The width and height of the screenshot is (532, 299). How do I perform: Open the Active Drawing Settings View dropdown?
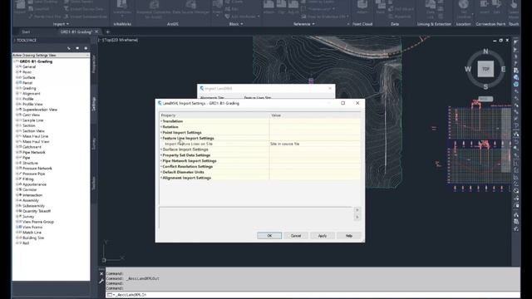[51, 56]
